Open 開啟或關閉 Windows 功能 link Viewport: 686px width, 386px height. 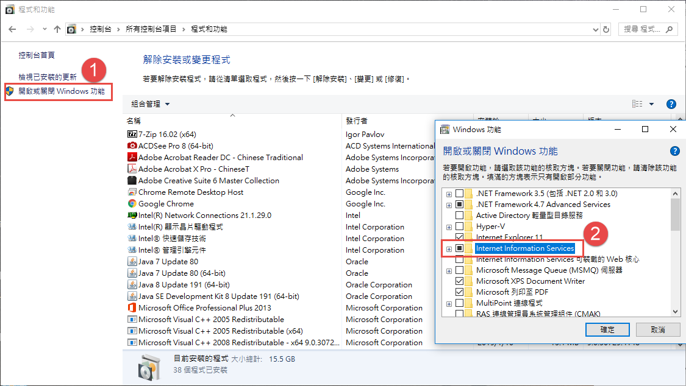click(61, 91)
